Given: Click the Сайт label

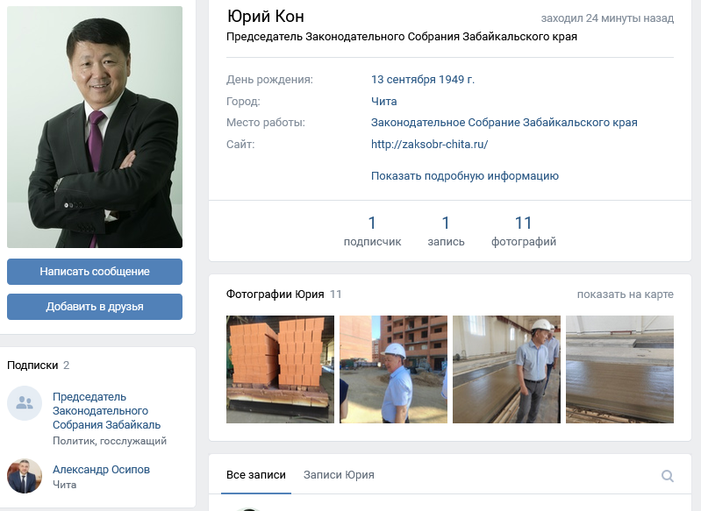Looking at the screenshot, I should (x=240, y=145).
